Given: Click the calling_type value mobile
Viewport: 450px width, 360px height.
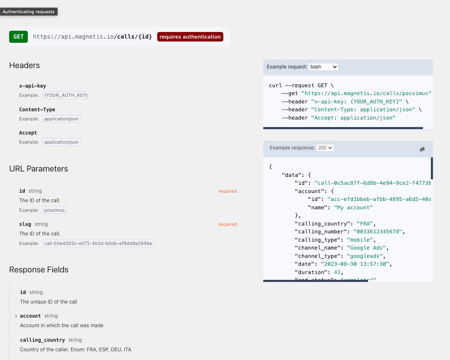Looking at the screenshot, I should 360,240.
